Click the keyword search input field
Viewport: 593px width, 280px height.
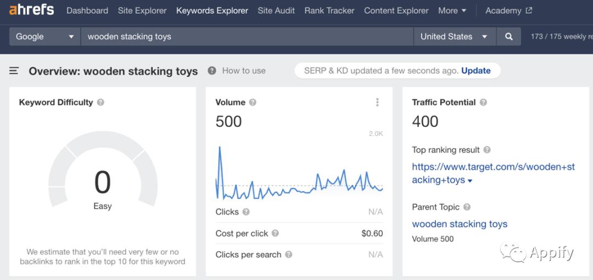point(247,37)
